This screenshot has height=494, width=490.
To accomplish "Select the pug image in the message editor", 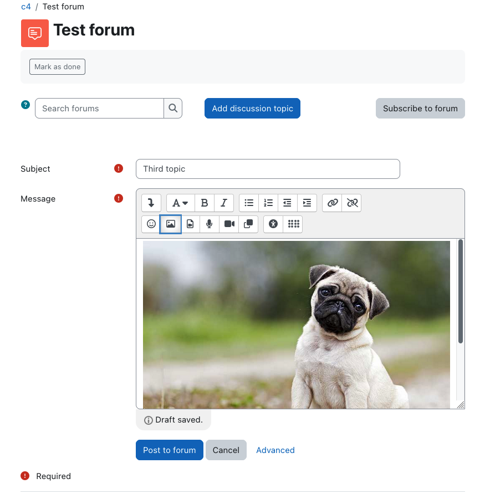I will coord(297,325).
